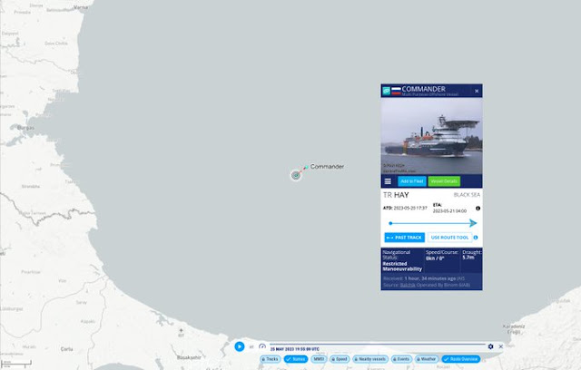Image resolution: width=581 pixels, height=370 pixels.
Task: Open the hamburger menu in vessel card
Action: point(388,181)
